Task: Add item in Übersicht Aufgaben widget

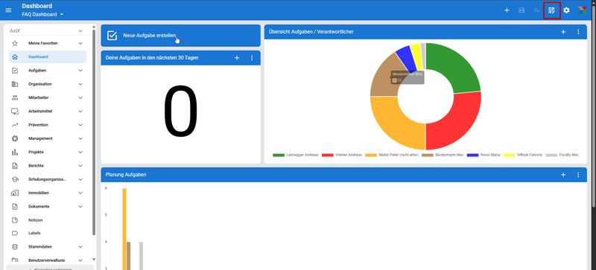Action: click(563, 32)
